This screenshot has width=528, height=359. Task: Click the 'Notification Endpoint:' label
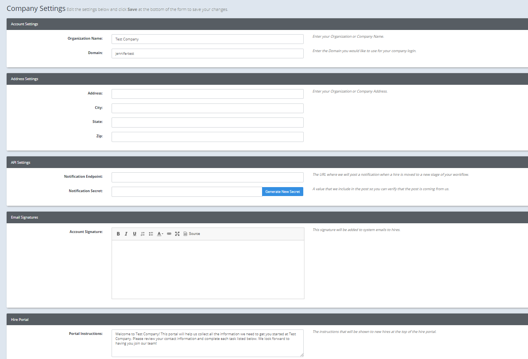coord(84,177)
